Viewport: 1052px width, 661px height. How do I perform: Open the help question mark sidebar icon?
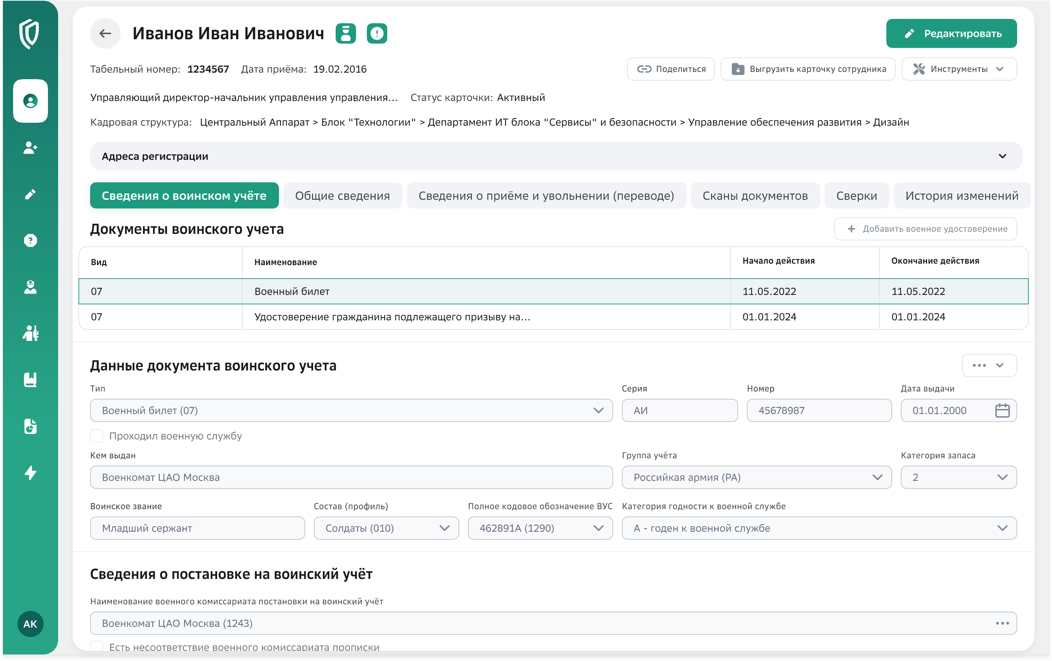30,240
